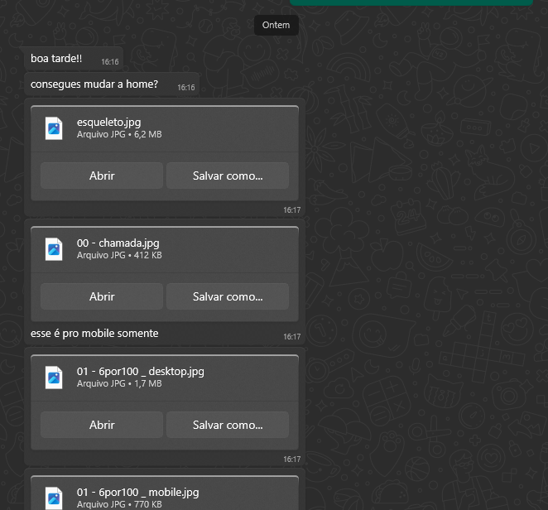The image size is (548, 510).
Task: Save 01 - 6por100 _ desktop.jpg via Salvar como...
Action: [228, 425]
